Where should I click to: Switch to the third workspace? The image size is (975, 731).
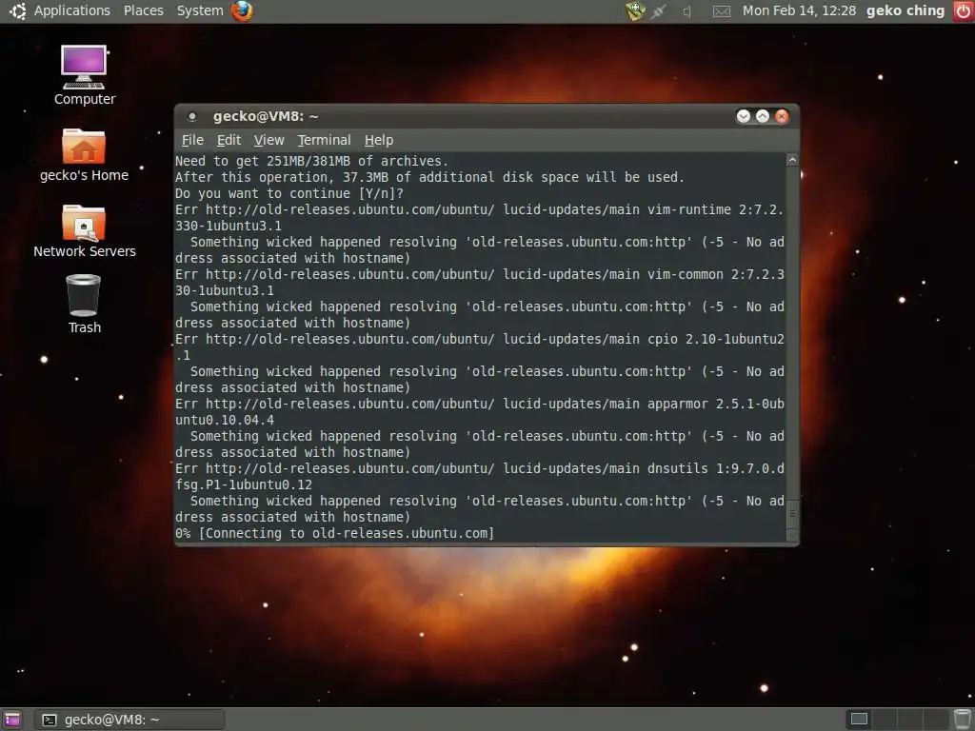pos(911,720)
